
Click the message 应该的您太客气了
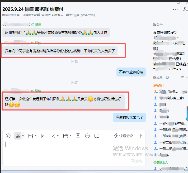click(x=129, y=117)
